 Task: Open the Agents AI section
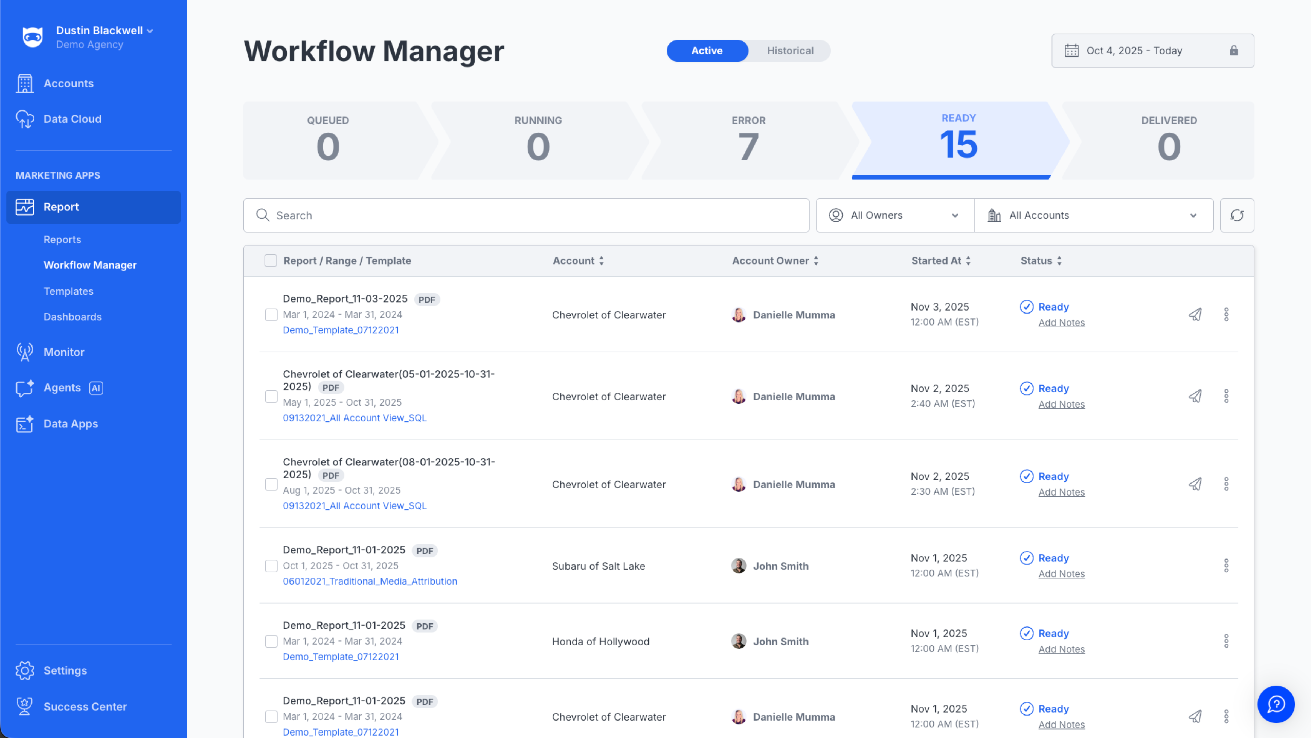62,388
